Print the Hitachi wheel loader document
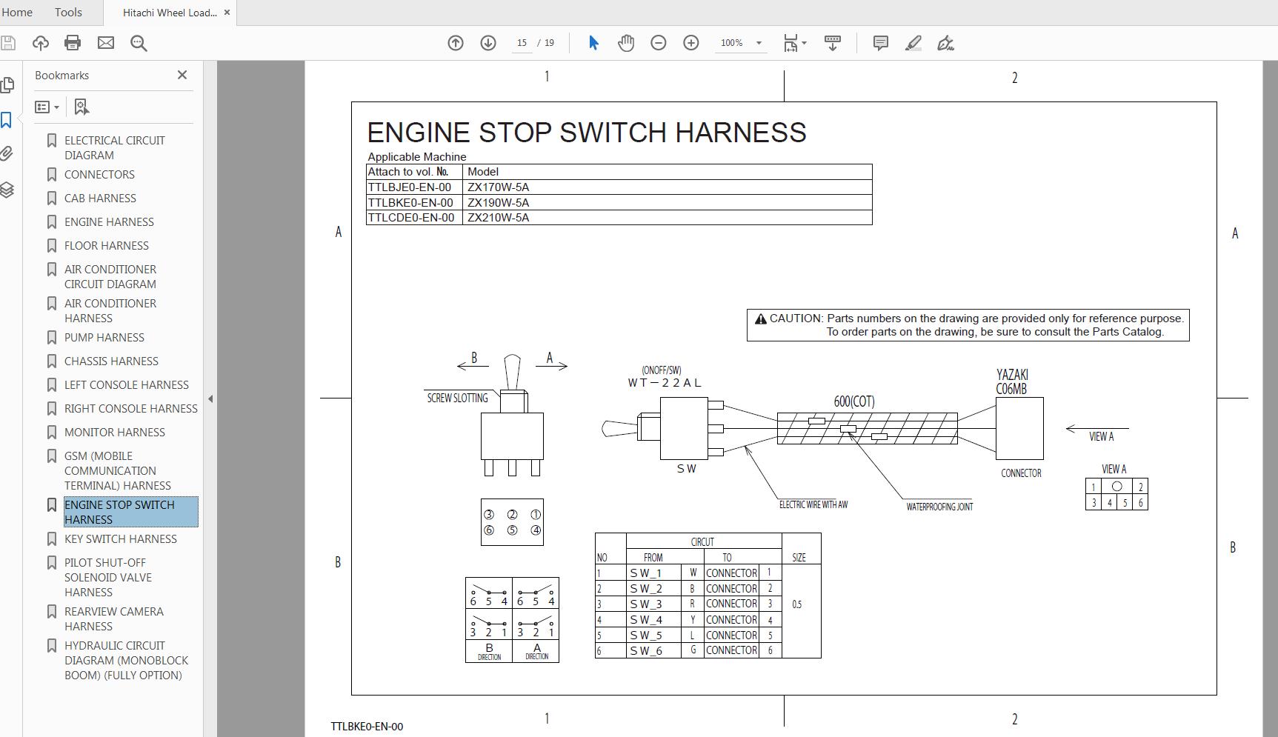1278x737 pixels. [x=72, y=43]
